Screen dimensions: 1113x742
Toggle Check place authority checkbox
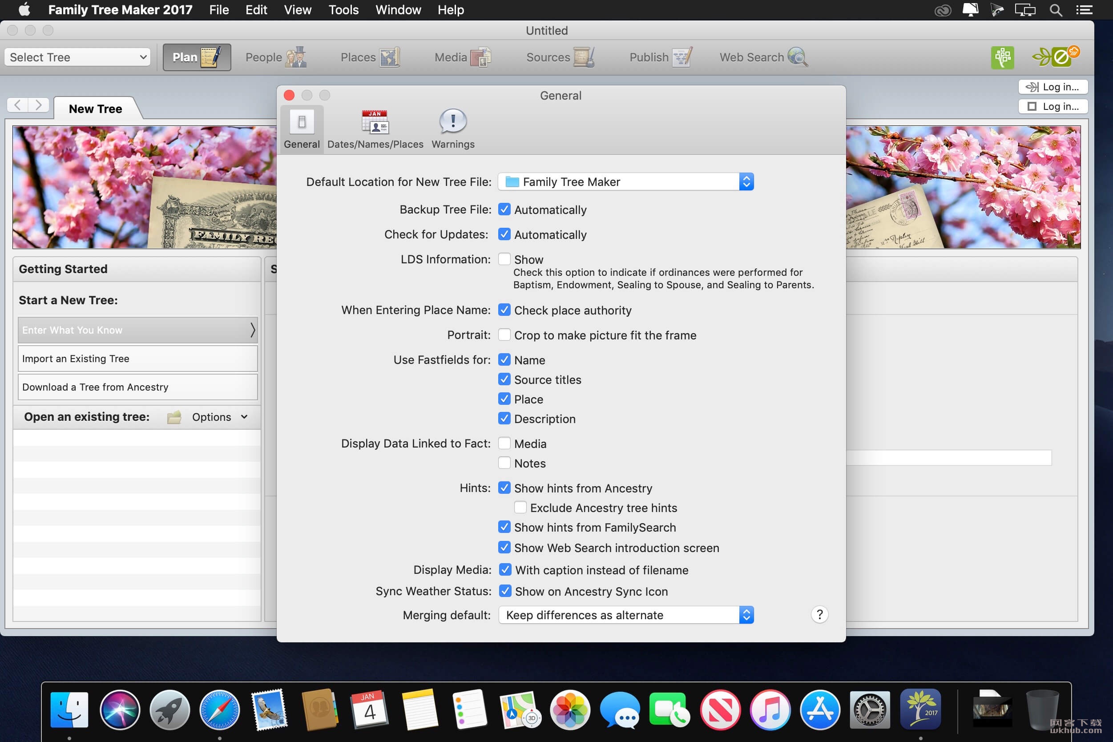(x=504, y=310)
